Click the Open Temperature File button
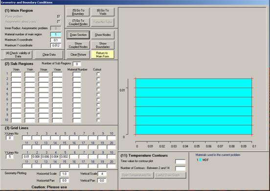 point(137,175)
